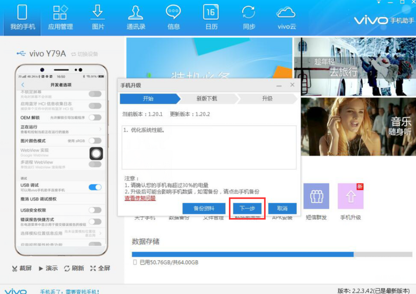The image size is (416, 294).
Task: Open 选择模拟位置信息应用 row
Action: (61, 233)
